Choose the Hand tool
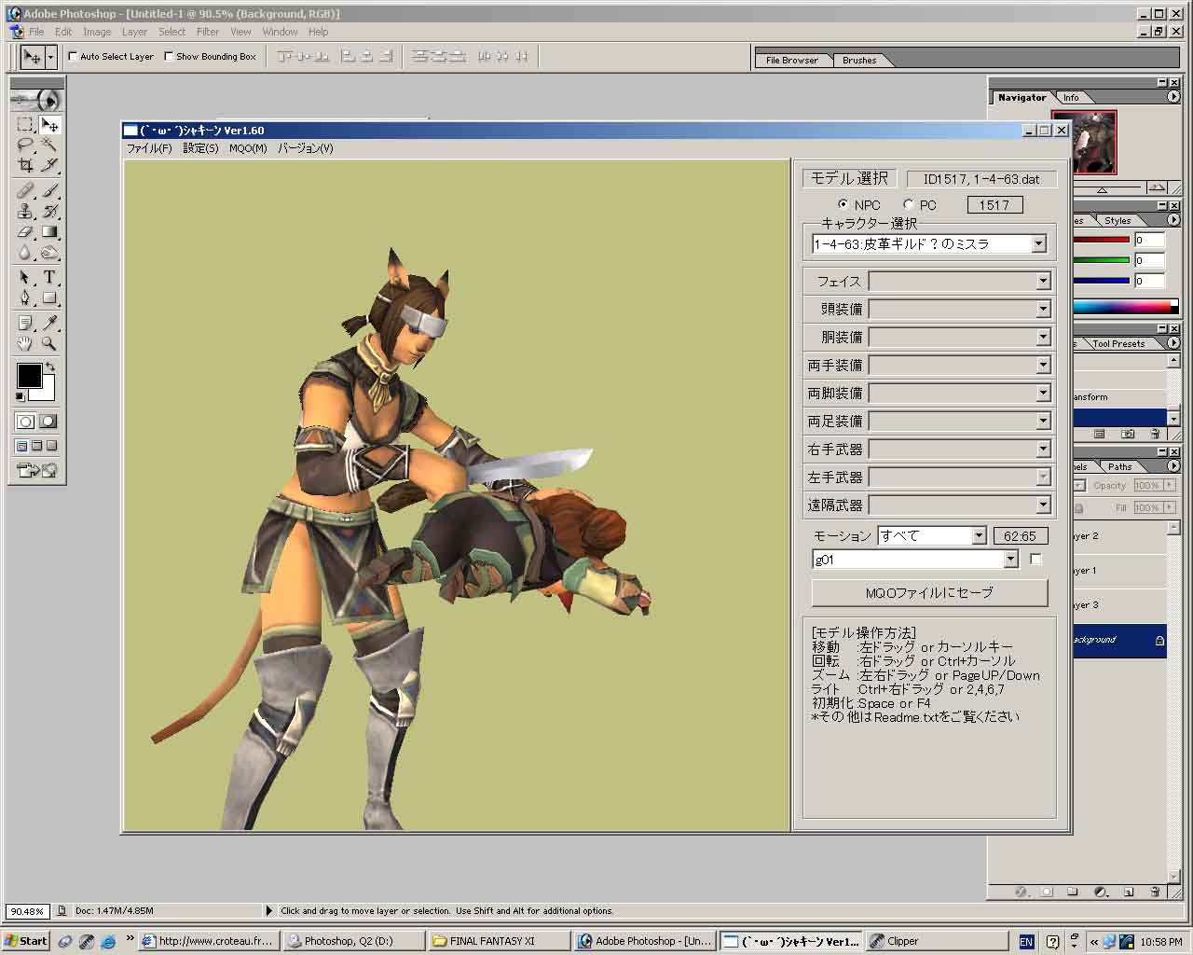The height and width of the screenshot is (955, 1193). pyautogui.click(x=25, y=344)
